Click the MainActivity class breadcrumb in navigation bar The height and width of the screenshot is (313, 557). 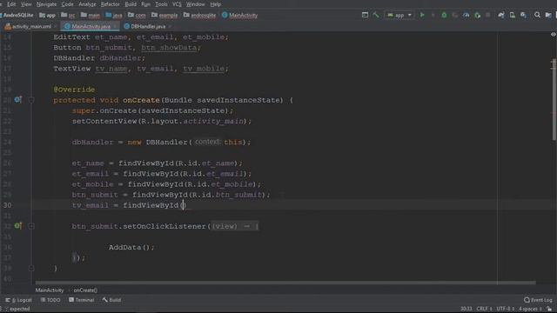[240, 16]
